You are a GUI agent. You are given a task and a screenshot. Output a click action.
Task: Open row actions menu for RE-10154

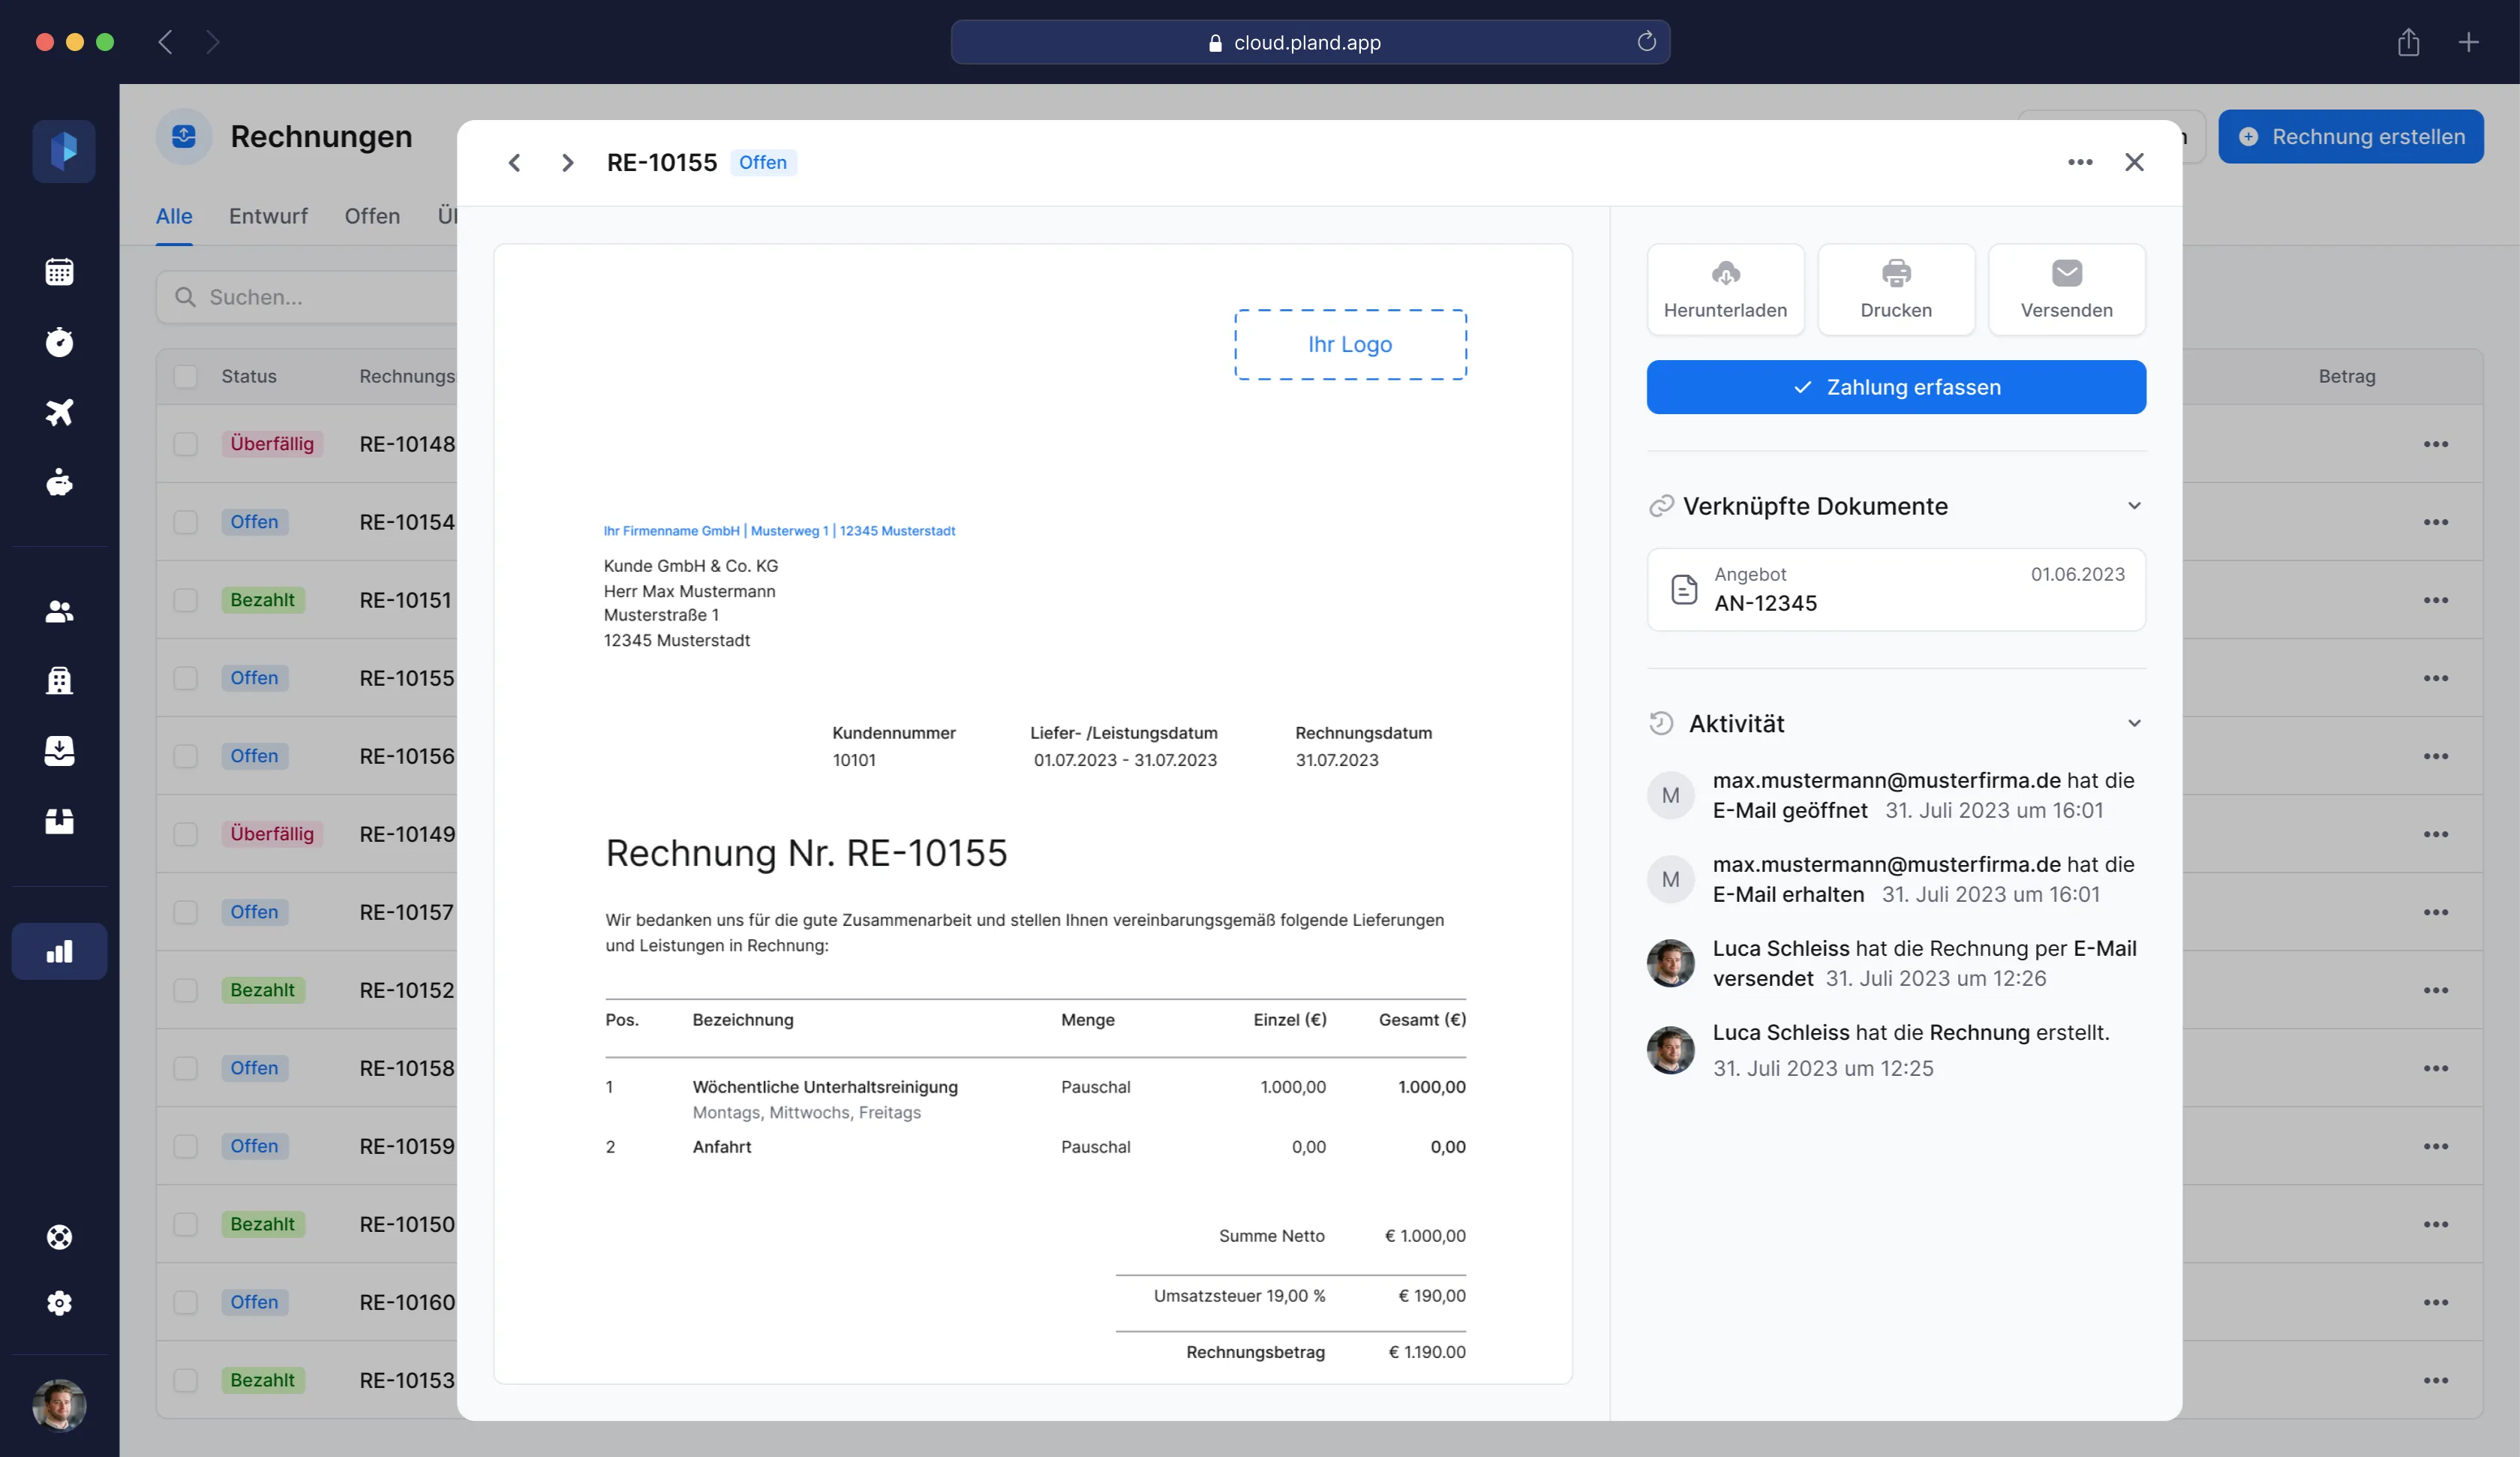(2436, 522)
